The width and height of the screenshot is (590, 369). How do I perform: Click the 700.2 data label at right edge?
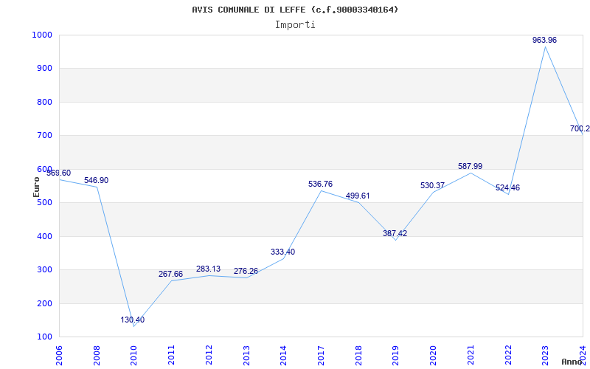click(x=580, y=128)
